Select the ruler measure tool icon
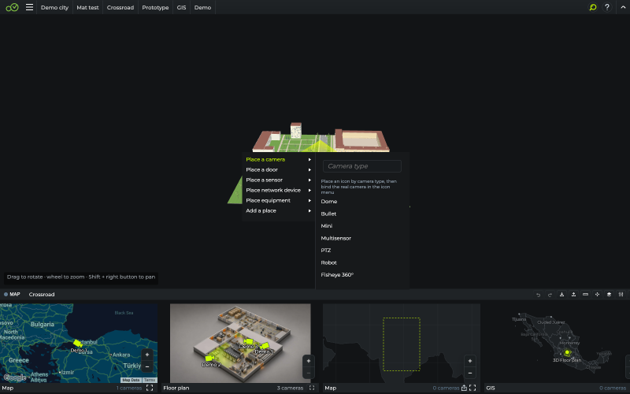630x394 pixels. pos(585,294)
